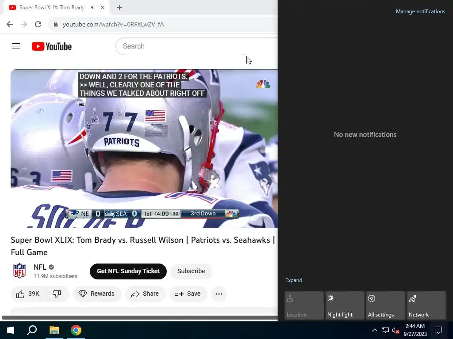The height and width of the screenshot is (339, 453).
Task: Open the Rewards button
Action: (97, 294)
